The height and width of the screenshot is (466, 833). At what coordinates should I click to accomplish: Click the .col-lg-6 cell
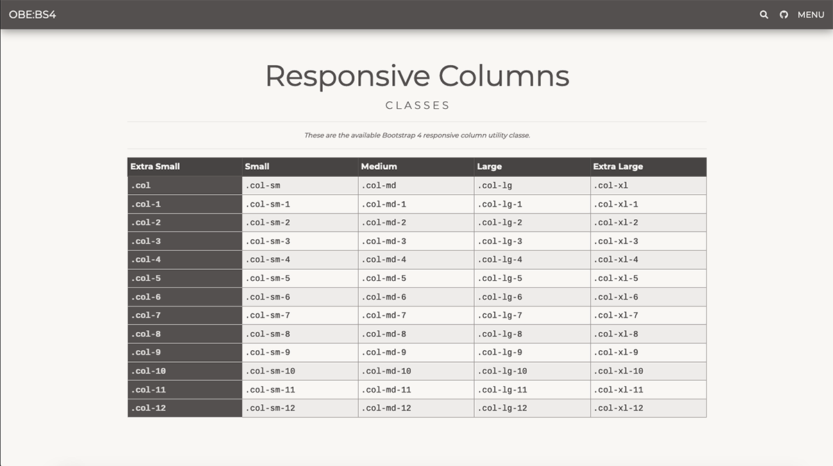pyautogui.click(x=532, y=297)
